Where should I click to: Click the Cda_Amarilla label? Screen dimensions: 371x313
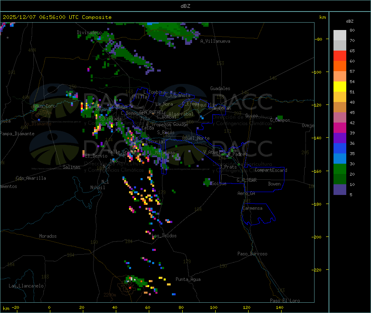[31, 178]
